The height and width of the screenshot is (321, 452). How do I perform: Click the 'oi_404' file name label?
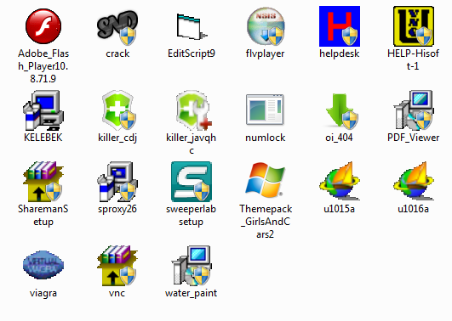(x=339, y=138)
